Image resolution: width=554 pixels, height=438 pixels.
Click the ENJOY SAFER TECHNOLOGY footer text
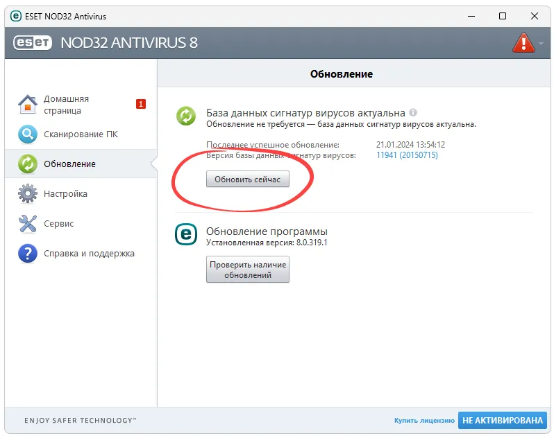(x=81, y=421)
